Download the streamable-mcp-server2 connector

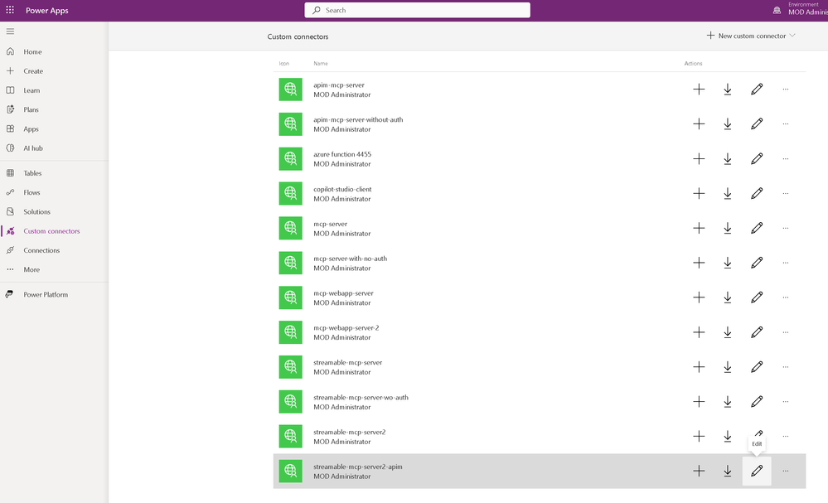click(x=727, y=437)
